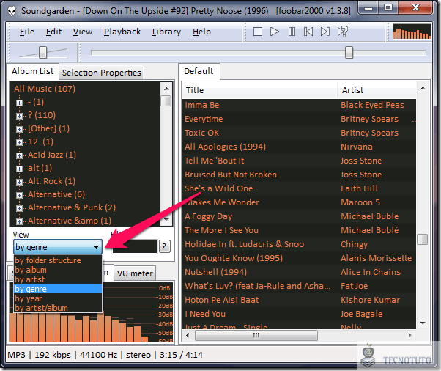Expand the Acid Jazz (1) node
The height and width of the screenshot is (371, 441).
coord(19,155)
